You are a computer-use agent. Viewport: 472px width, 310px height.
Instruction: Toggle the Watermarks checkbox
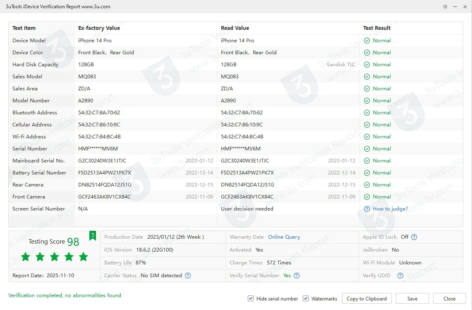(306, 298)
